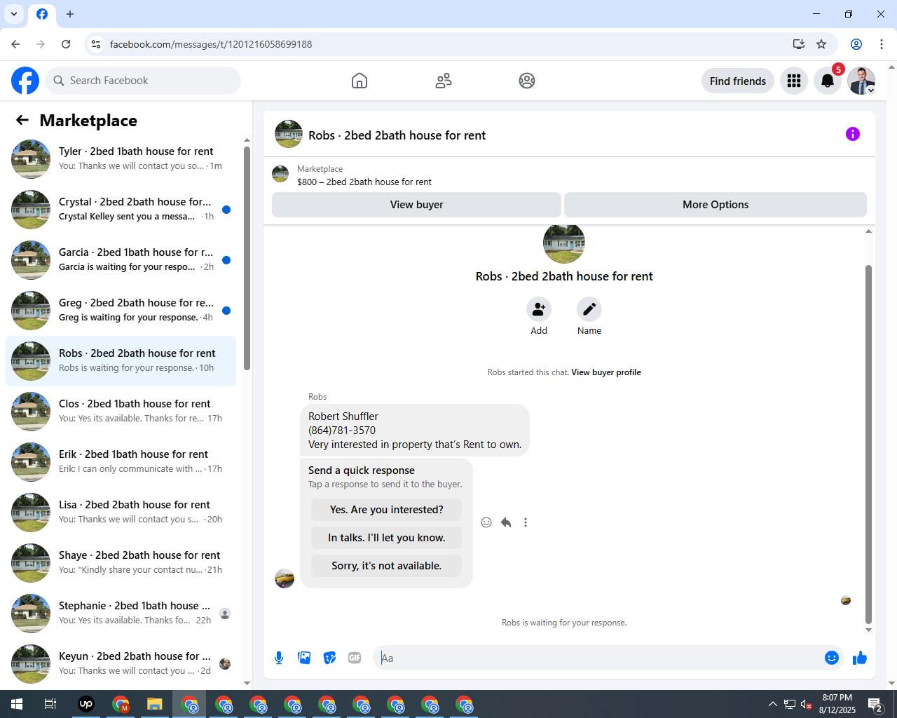Click the message input field
897x718 pixels.
tap(599, 658)
